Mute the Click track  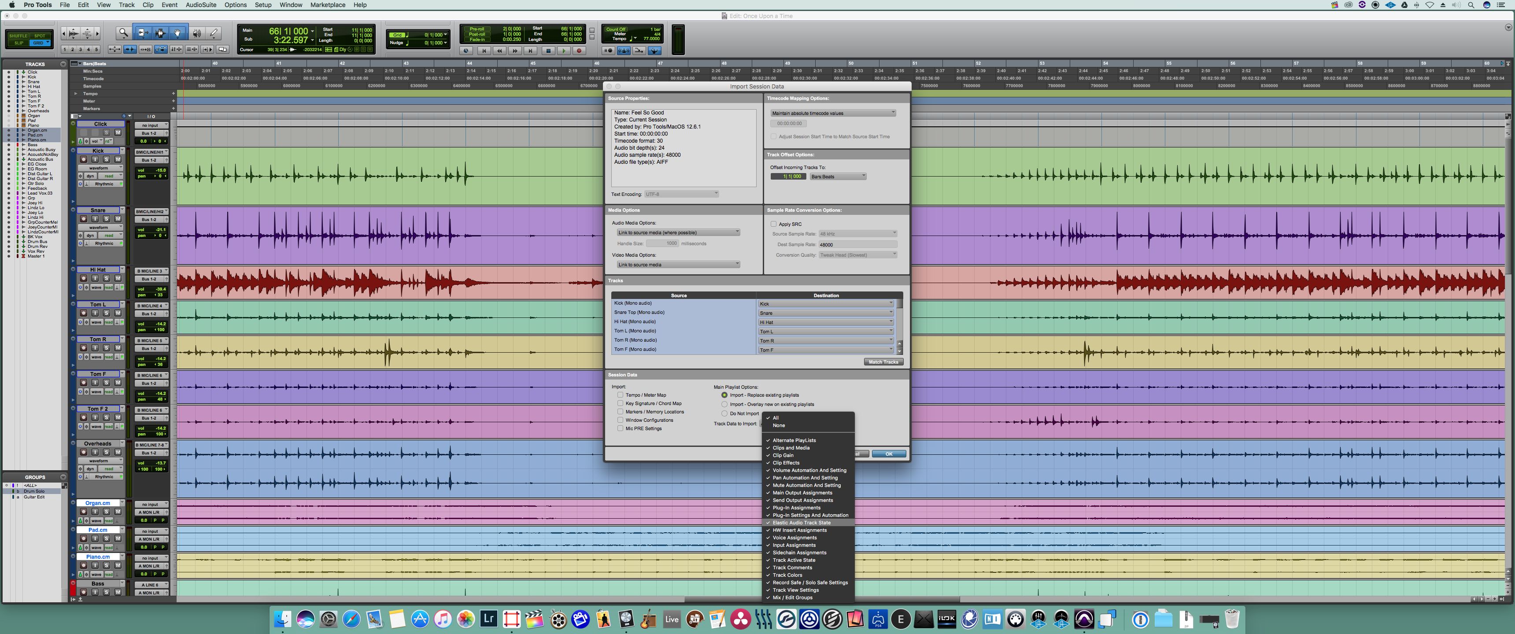click(118, 133)
